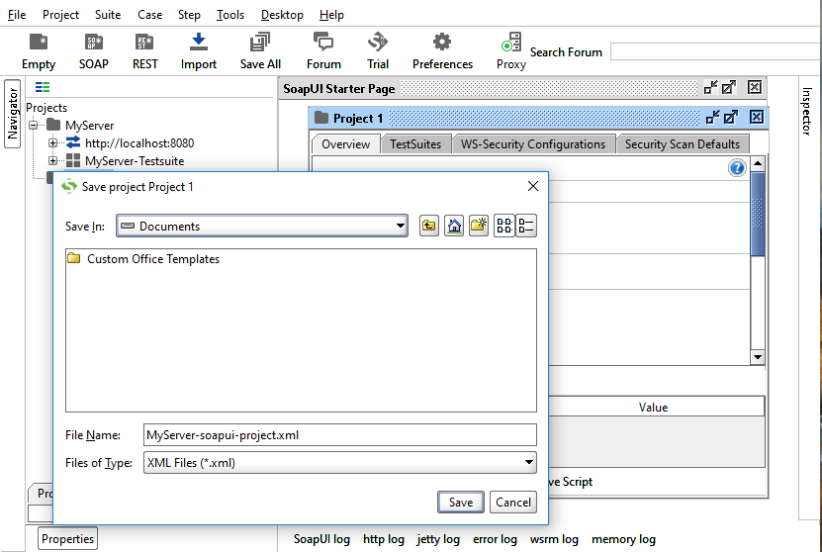The height and width of the screenshot is (552, 822).
Task: Click the Import project toolbar icon
Action: pos(198,50)
